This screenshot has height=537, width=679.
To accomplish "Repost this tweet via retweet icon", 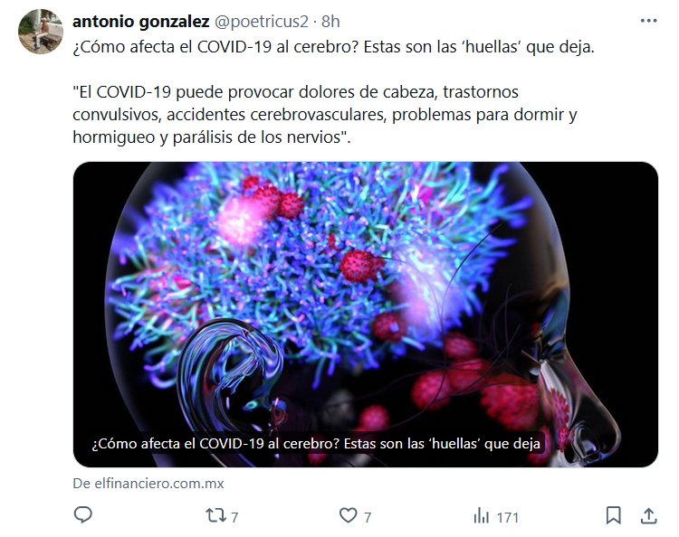I will pos(215,515).
